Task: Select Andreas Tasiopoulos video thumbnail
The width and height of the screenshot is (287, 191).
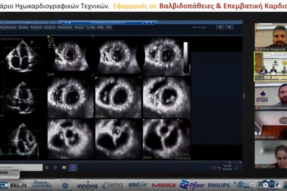Action: pos(271,37)
